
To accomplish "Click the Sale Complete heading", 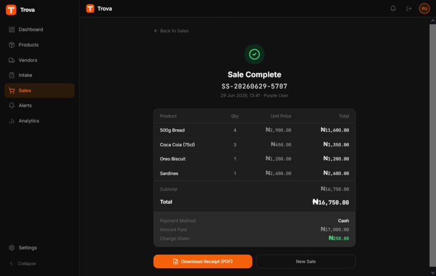I will click(x=254, y=75).
